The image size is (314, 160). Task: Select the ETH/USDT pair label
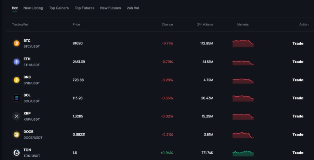[32, 65]
